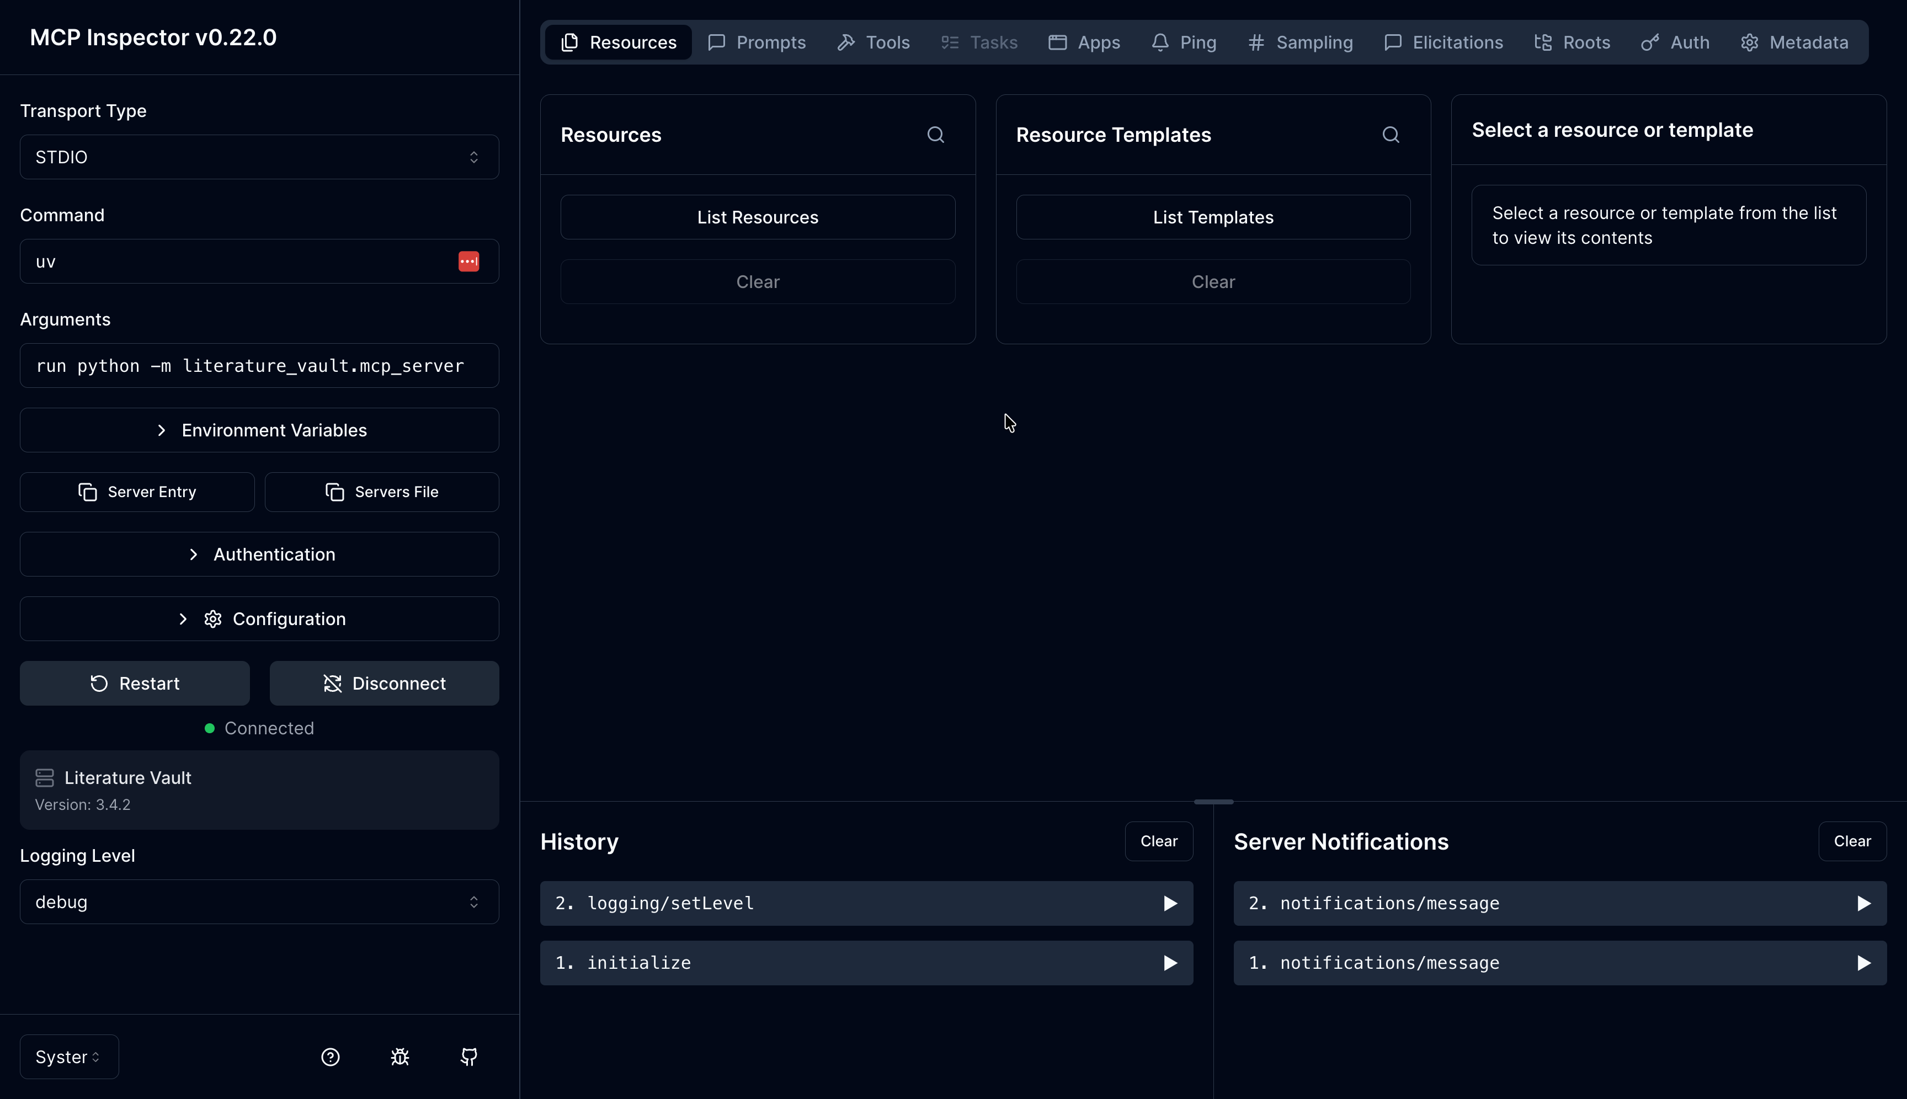Image resolution: width=1907 pixels, height=1099 pixels.
Task: Click the search icon in Resources panel
Action: (935, 135)
